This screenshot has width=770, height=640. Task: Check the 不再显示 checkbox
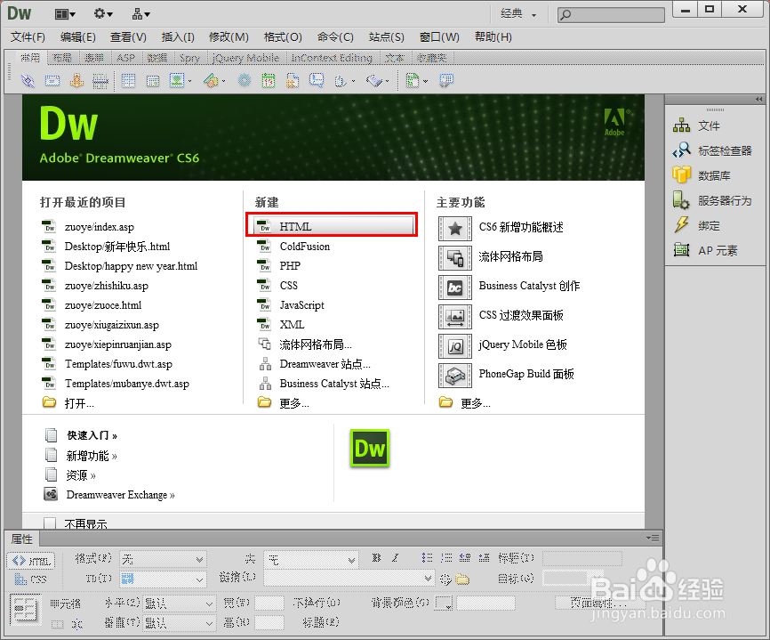click(50, 523)
